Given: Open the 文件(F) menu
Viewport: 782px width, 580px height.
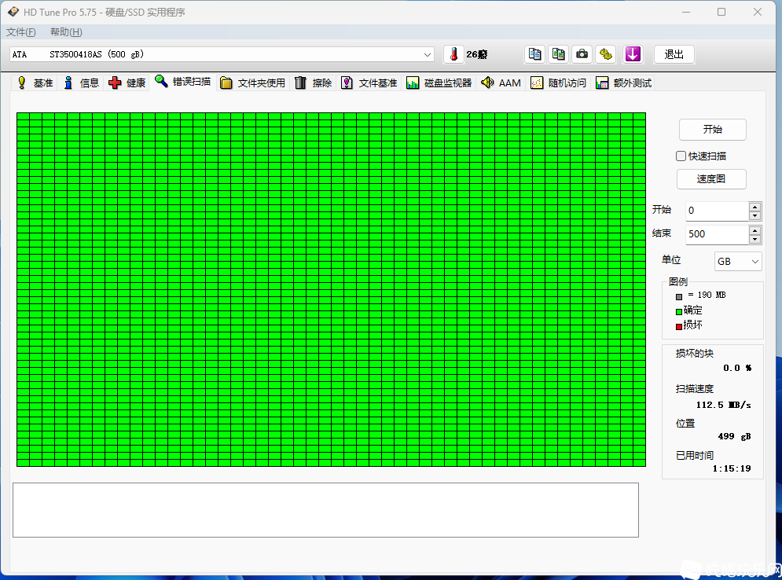Looking at the screenshot, I should point(21,32).
